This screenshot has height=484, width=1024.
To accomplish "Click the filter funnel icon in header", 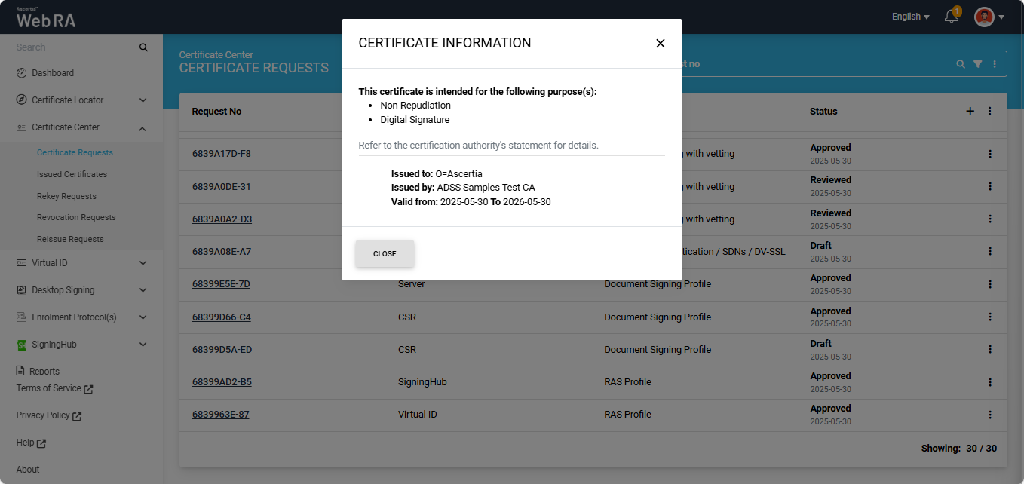I will [x=977, y=64].
